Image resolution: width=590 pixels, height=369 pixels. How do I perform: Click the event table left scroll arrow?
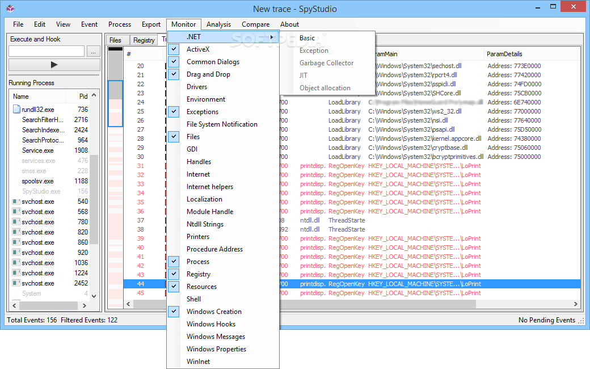128,304
